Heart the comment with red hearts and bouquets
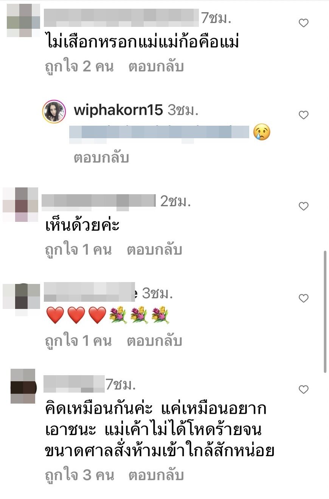 [304, 298]
